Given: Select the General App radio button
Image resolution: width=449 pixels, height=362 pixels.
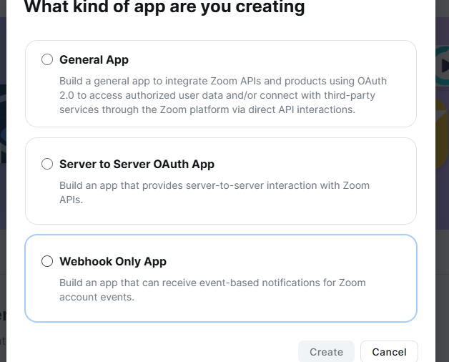Looking at the screenshot, I should [x=47, y=59].
